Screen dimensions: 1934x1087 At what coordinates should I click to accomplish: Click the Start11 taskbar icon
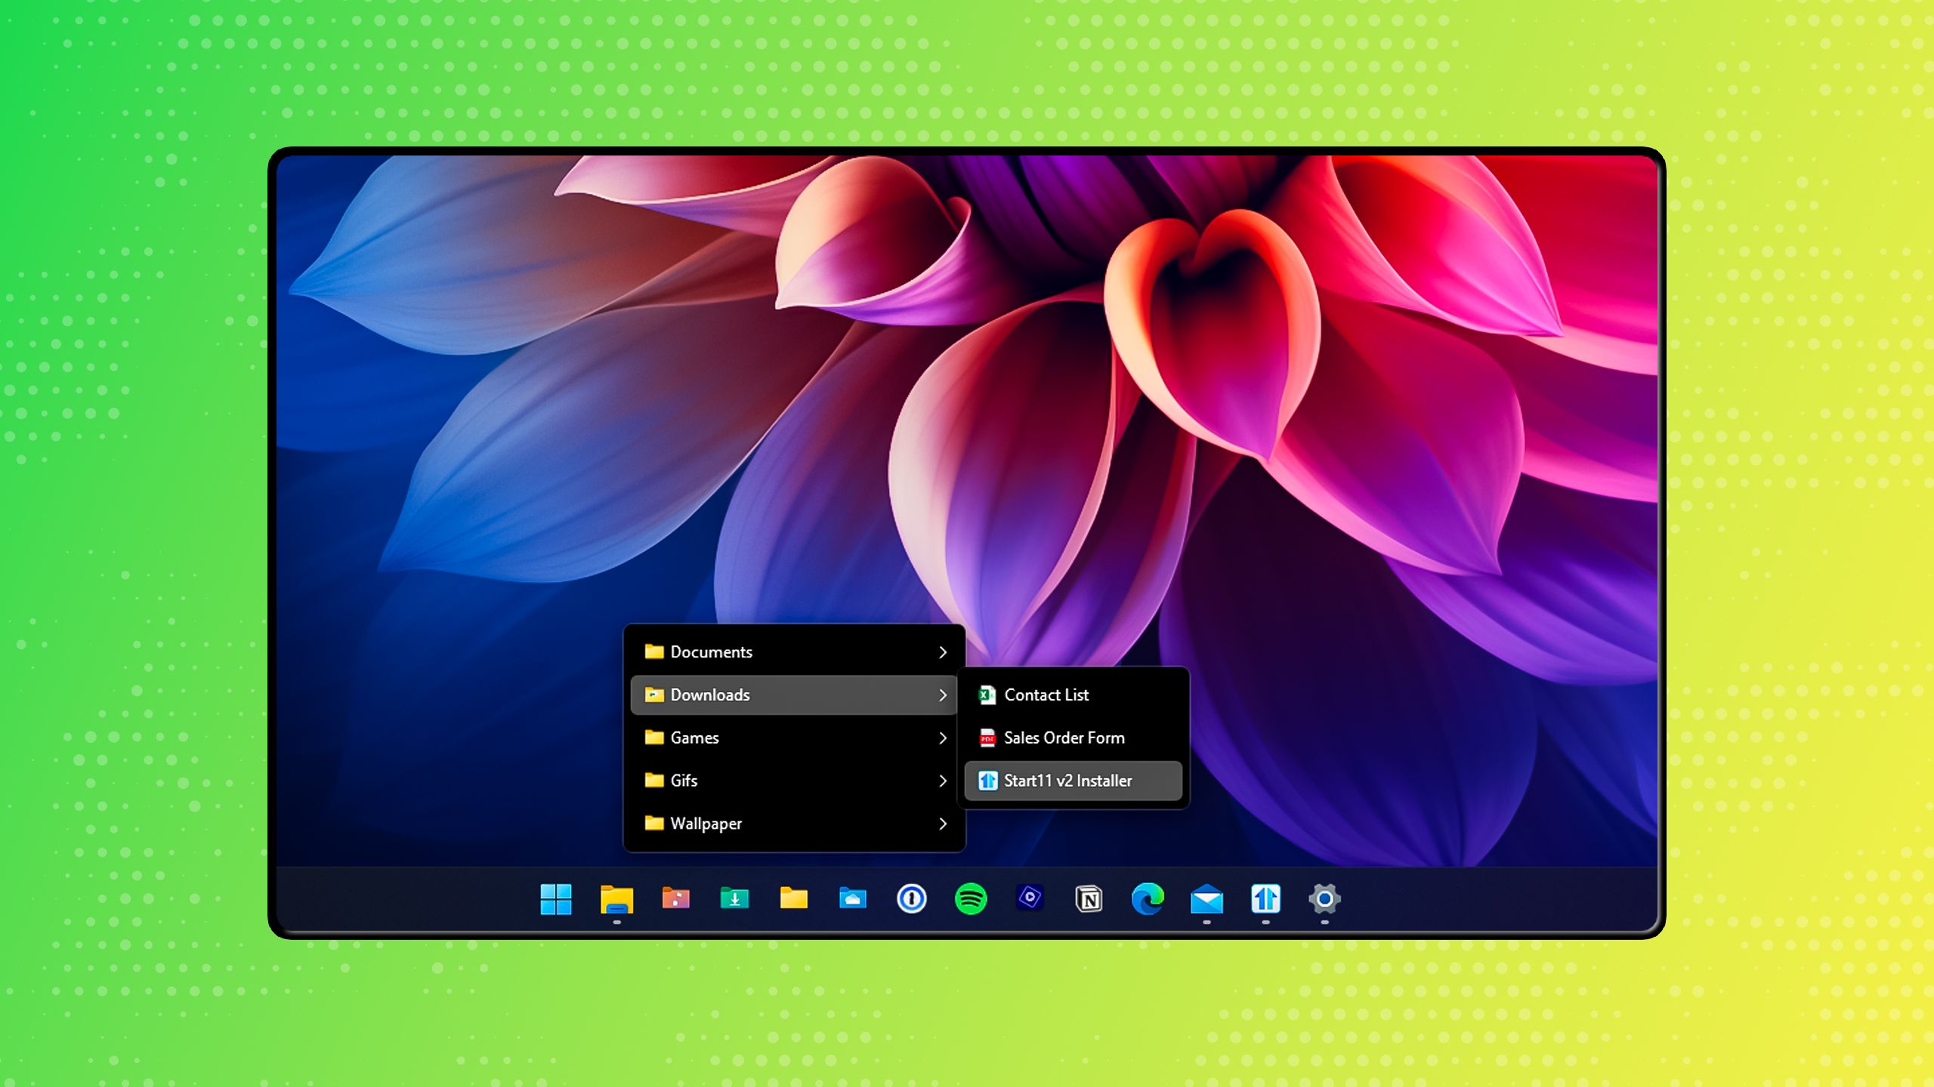1265,899
